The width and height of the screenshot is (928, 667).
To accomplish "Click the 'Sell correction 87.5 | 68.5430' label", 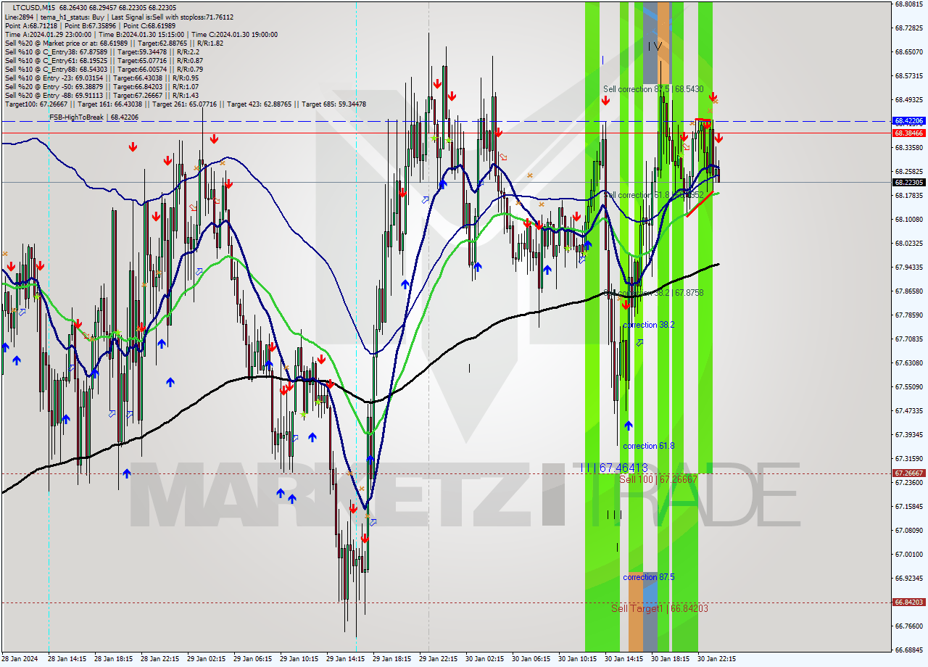I will pyautogui.click(x=653, y=88).
